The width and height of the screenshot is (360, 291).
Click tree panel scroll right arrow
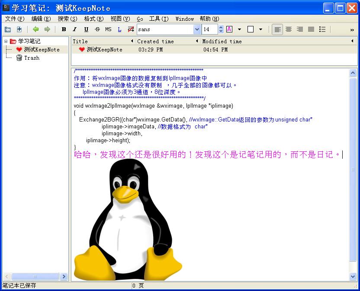64,277
